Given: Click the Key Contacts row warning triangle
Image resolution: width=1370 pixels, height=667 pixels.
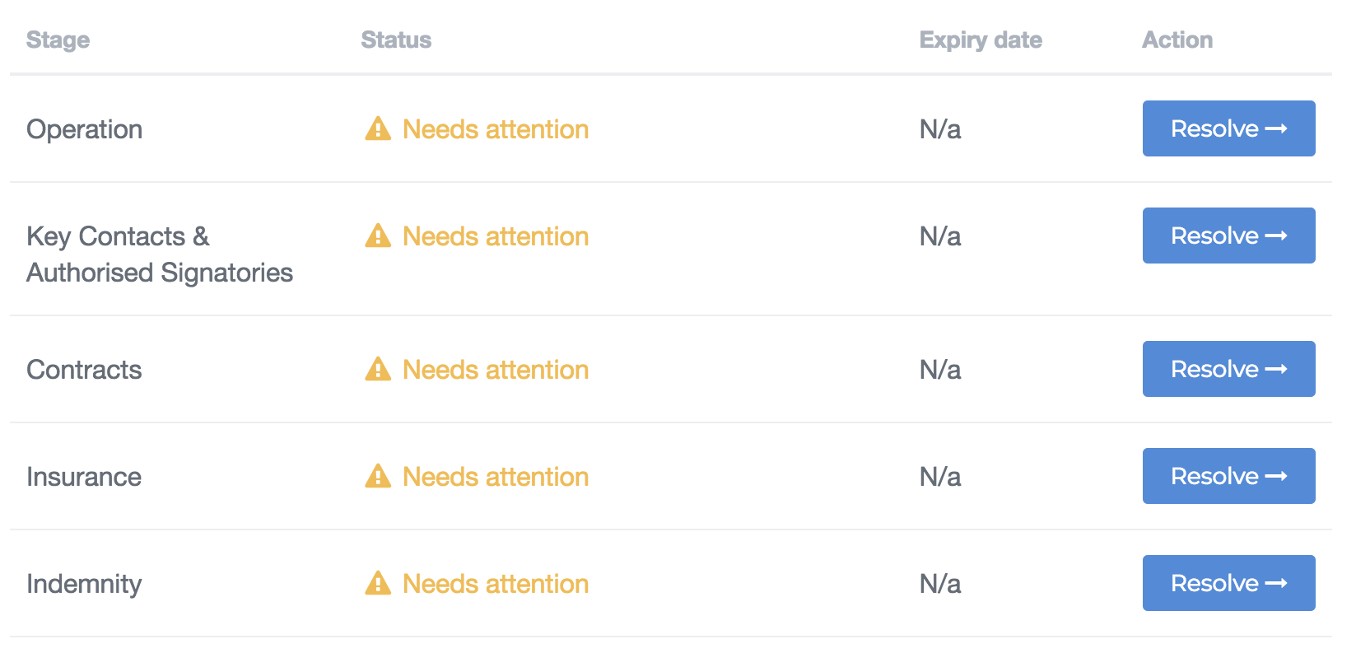Looking at the screenshot, I should click(x=378, y=236).
